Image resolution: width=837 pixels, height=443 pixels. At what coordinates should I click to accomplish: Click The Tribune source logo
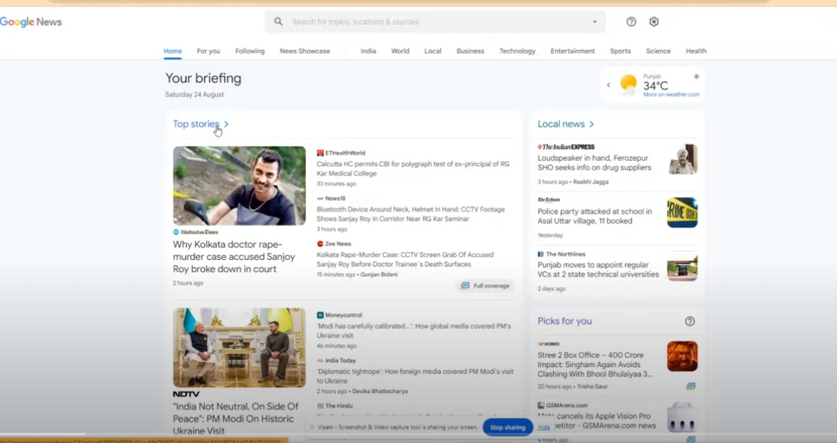coord(549,200)
